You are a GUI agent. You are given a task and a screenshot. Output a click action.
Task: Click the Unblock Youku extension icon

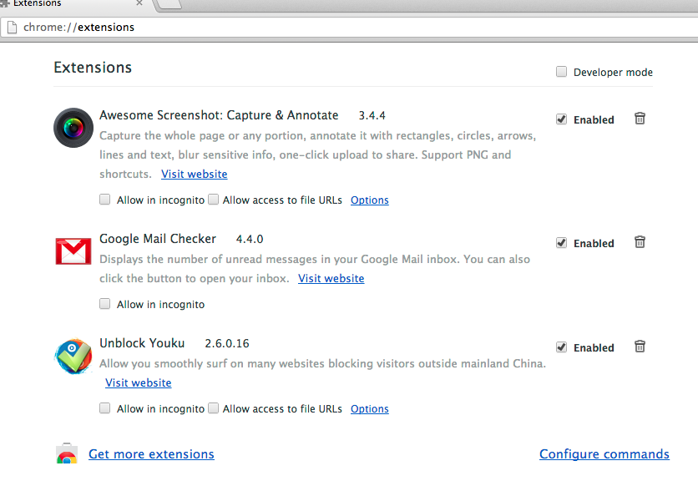click(73, 357)
